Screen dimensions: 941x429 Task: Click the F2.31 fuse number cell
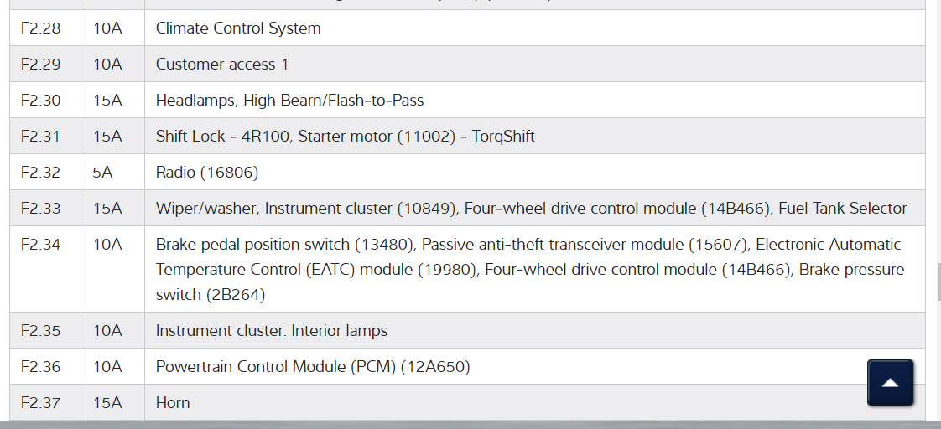(41, 137)
